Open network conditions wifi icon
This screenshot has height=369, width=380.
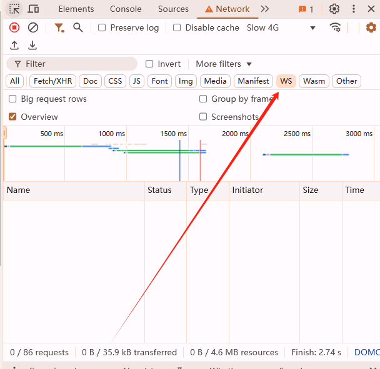(x=336, y=27)
